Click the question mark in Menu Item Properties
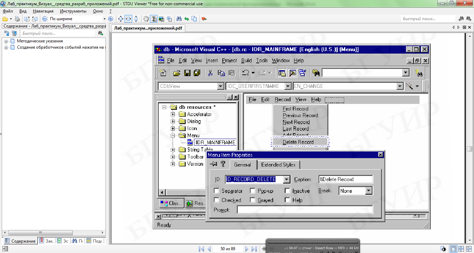474x253 pixels. coord(223,164)
